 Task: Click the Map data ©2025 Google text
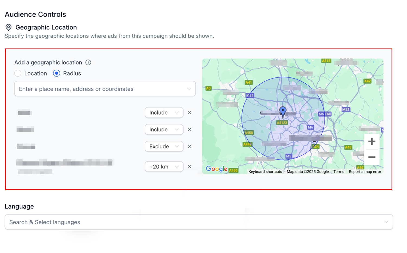(x=308, y=172)
